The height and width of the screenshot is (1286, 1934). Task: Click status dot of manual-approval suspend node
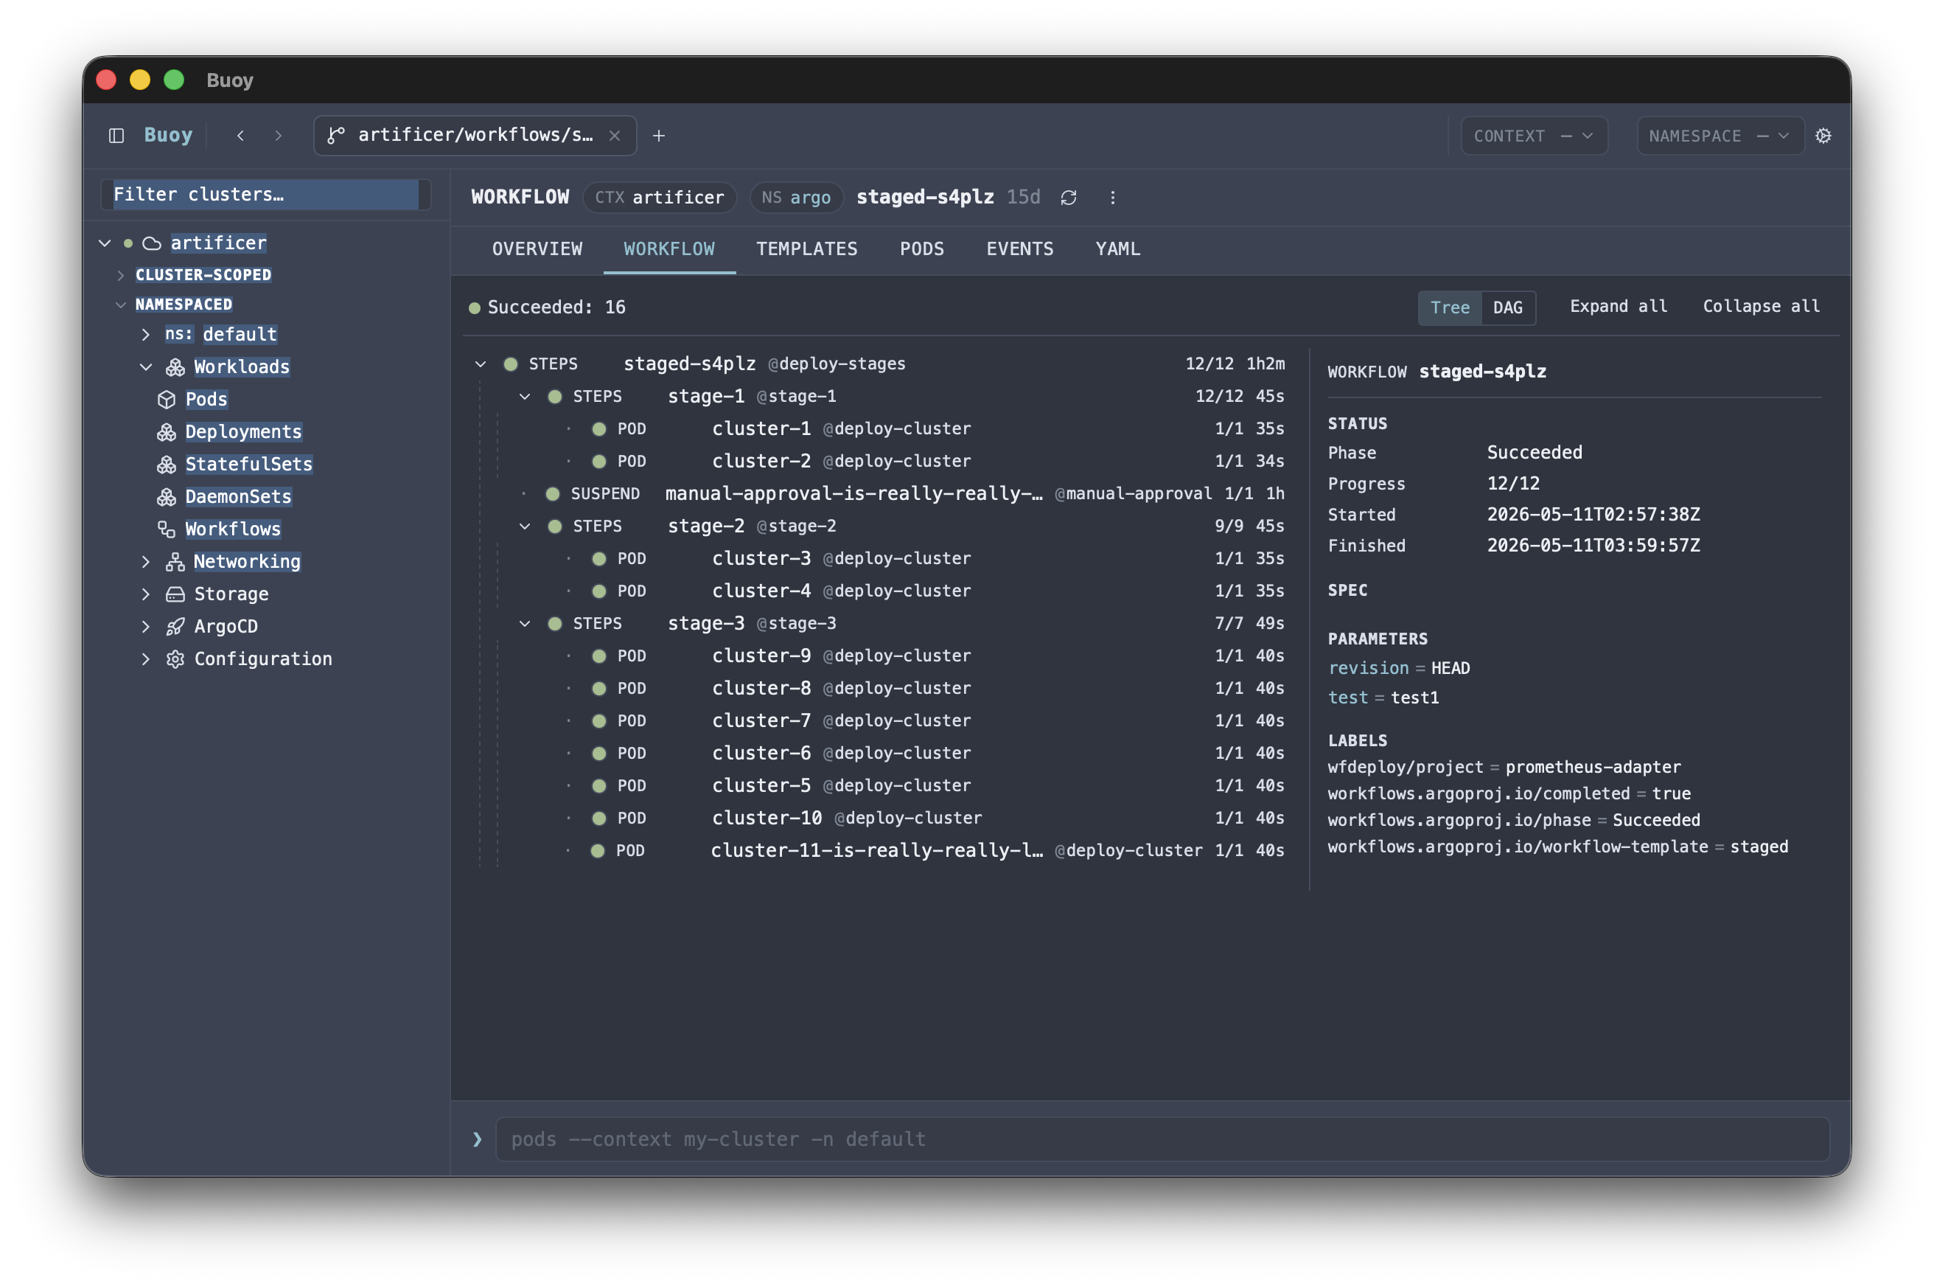point(553,494)
